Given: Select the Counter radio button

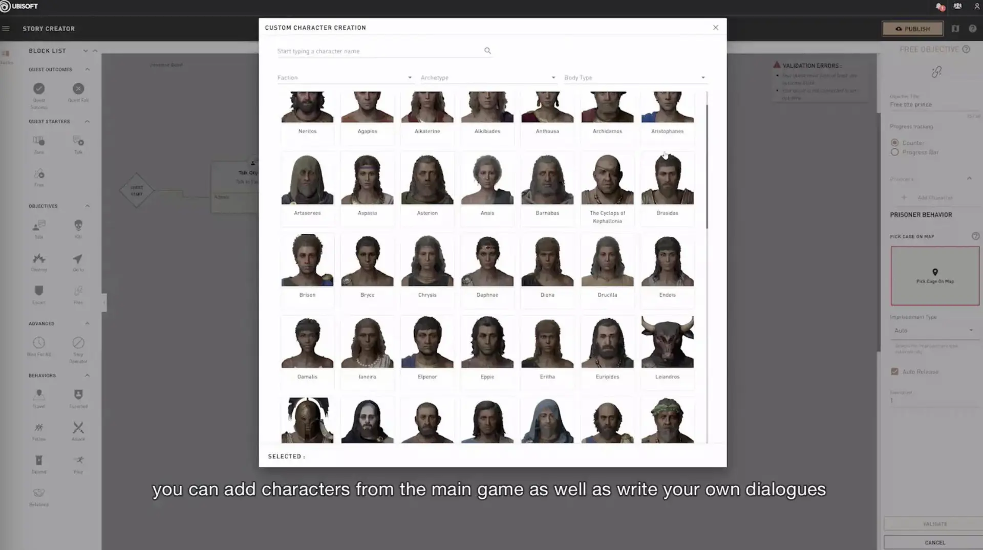Looking at the screenshot, I should click(x=894, y=143).
